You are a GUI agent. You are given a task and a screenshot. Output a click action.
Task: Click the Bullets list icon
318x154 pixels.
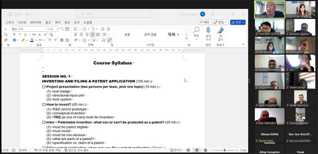76,29
